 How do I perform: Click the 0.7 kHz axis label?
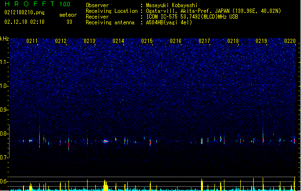click(x=4, y=158)
